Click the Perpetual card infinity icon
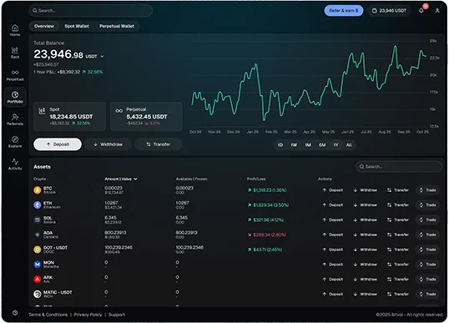449x323 pixels. tap(119, 111)
